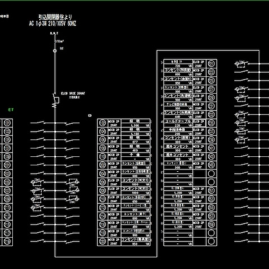Select the コンセント(厨房) load name
The image size is (269, 269).
click(178, 138)
